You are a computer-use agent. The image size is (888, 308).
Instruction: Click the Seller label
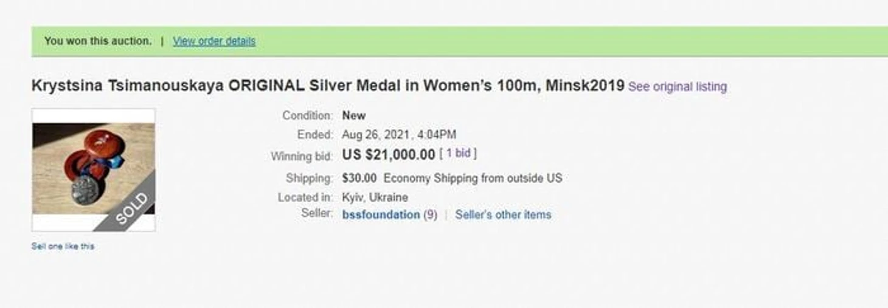click(317, 213)
